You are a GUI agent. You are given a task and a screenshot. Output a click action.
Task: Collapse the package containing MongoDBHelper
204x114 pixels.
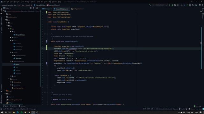tap(11, 32)
